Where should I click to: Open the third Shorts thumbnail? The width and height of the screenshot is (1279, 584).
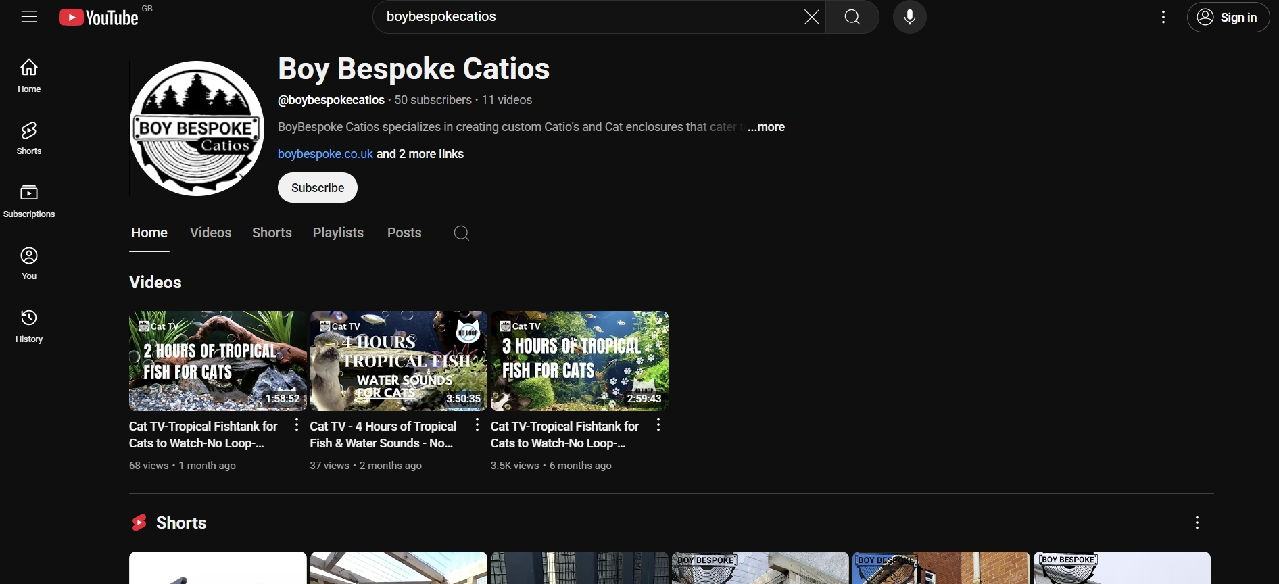click(x=579, y=568)
